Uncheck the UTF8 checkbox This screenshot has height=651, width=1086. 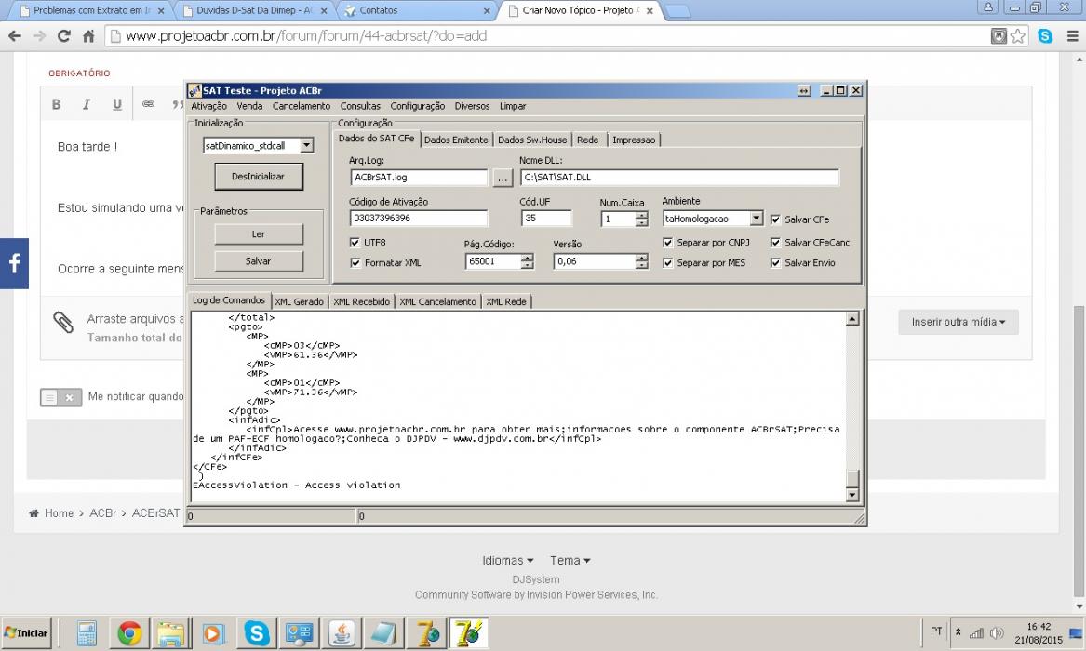pos(355,242)
